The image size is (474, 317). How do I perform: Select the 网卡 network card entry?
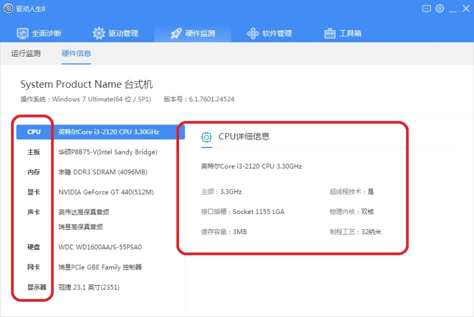pyautogui.click(x=33, y=267)
